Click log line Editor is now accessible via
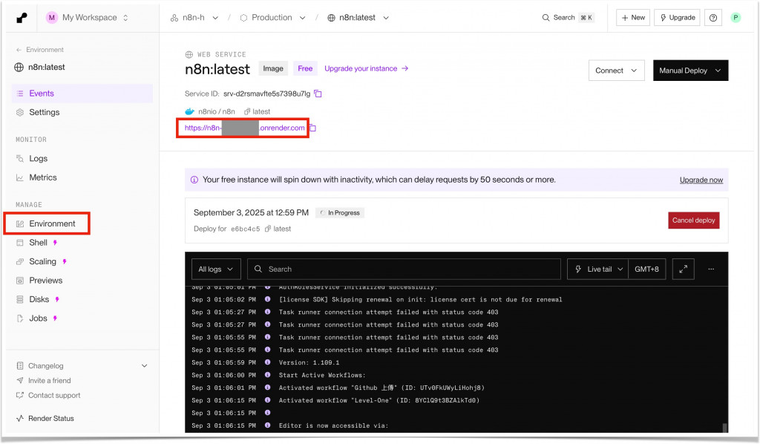Viewport: 760px width, 444px height. coord(333,425)
